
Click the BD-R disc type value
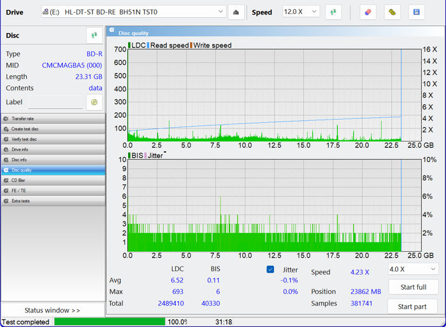[94, 54]
